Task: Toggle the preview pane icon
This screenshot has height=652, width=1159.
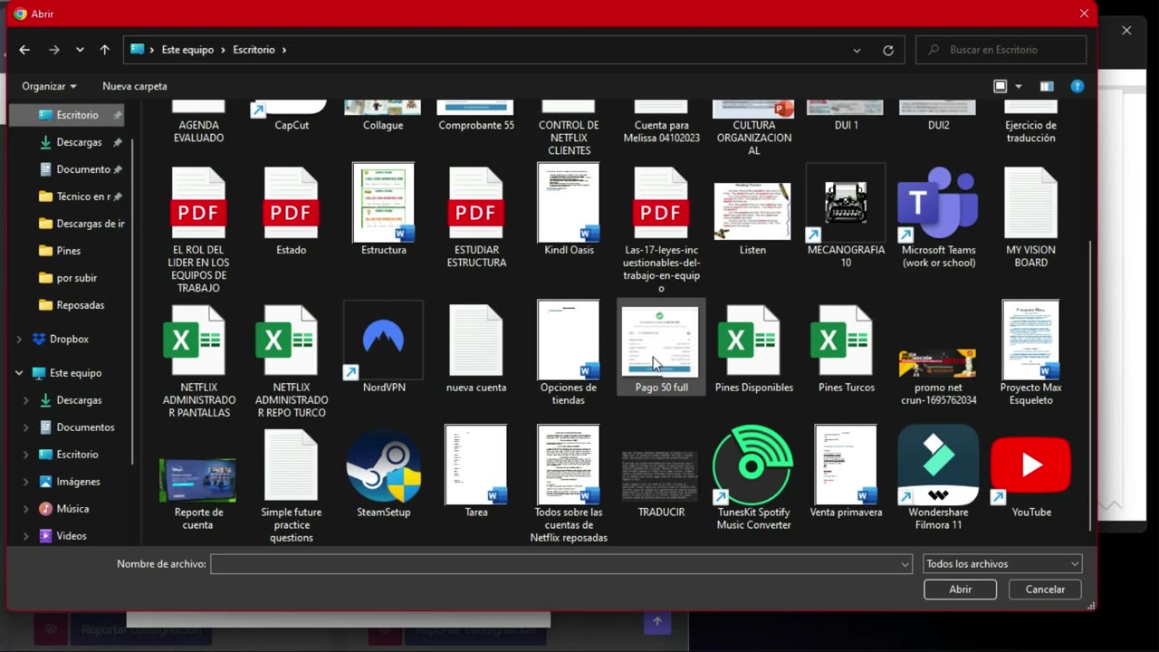Action: (1047, 86)
